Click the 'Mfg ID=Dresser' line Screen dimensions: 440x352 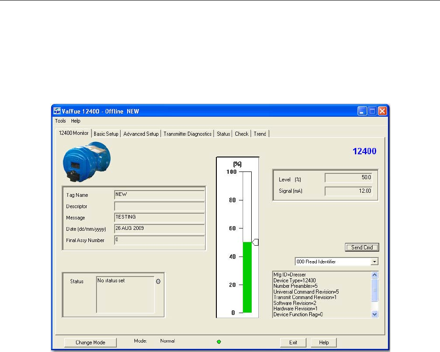(x=290, y=275)
